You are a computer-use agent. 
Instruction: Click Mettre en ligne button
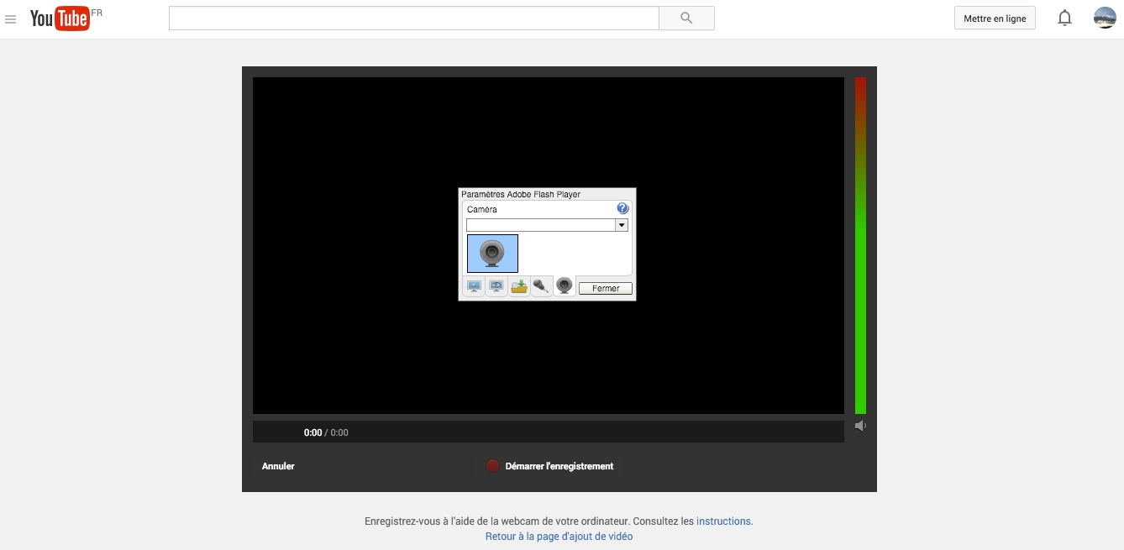pyautogui.click(x=995, y=18)
